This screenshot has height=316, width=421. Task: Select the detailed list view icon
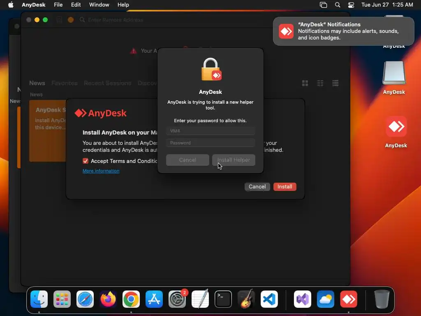click(335, 83)
